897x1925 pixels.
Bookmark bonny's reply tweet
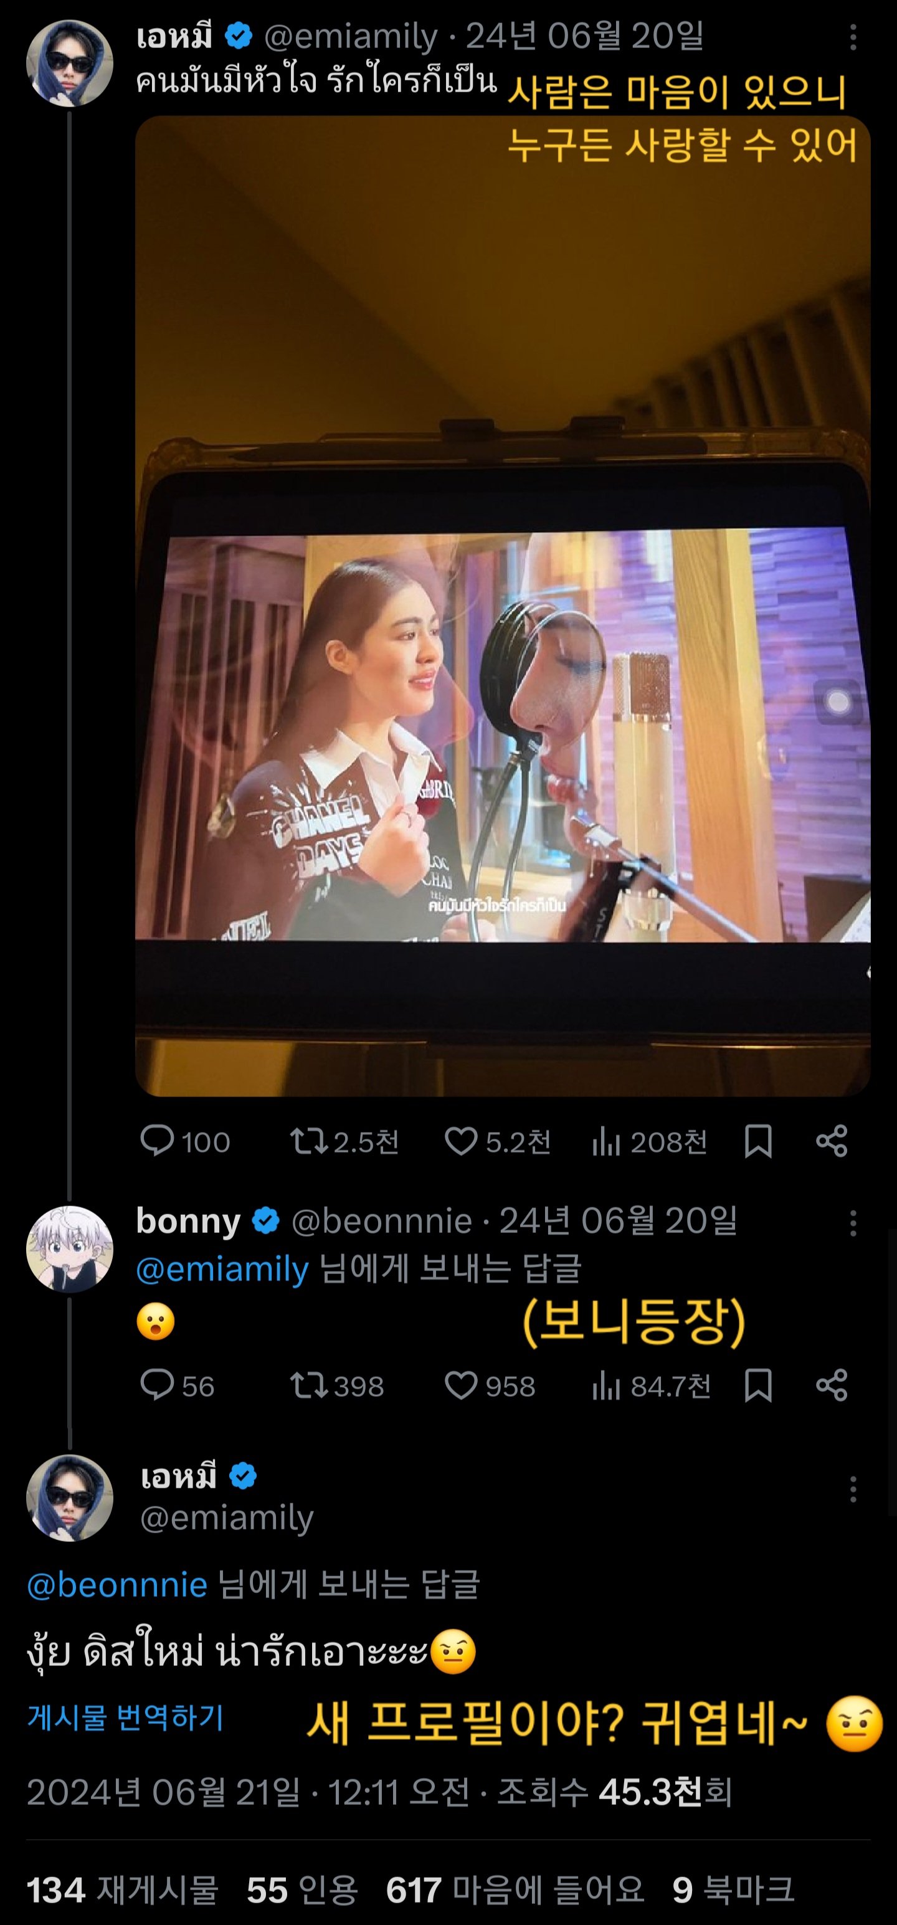tap(758, 1386)
